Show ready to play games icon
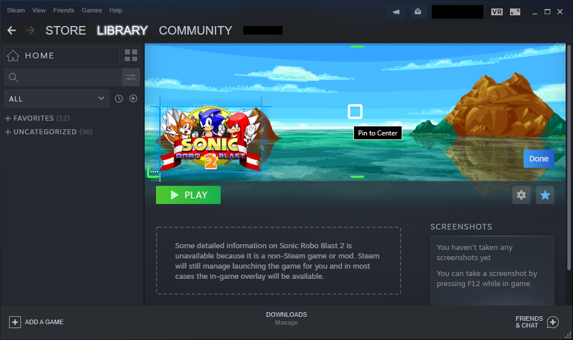 tap(133, 99)
